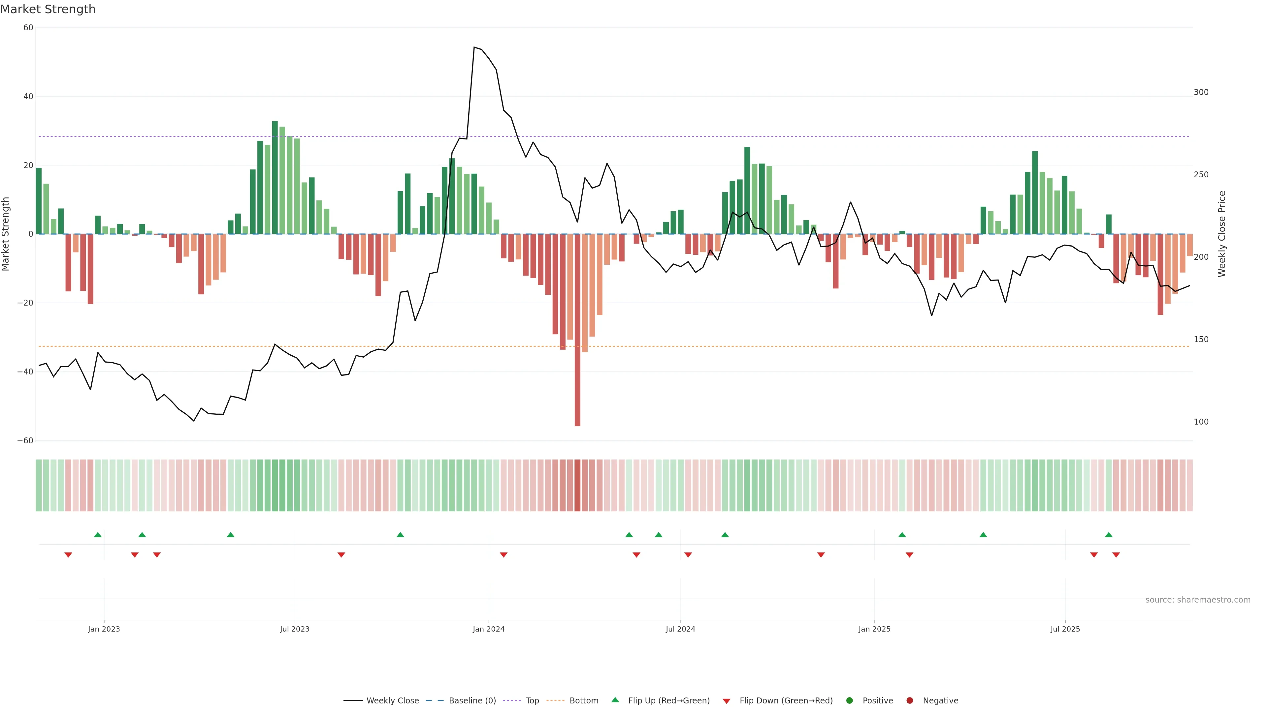The image size is (1267, 712).
Task: Click the red Flip Down triangle legend icon
Action: point(727,701)
